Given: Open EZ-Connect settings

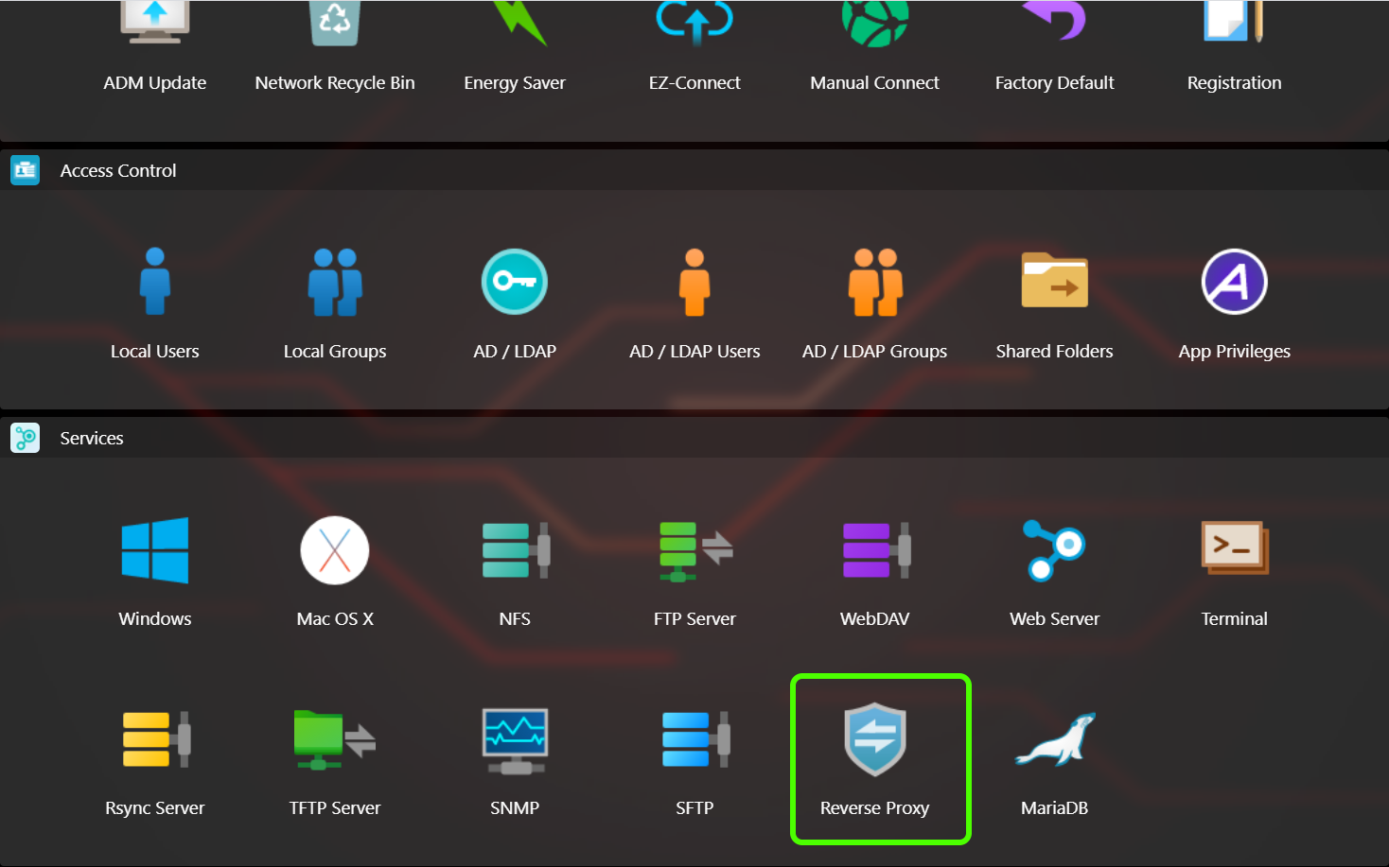Looking at the screenshot, I should [x=694, y=47].
